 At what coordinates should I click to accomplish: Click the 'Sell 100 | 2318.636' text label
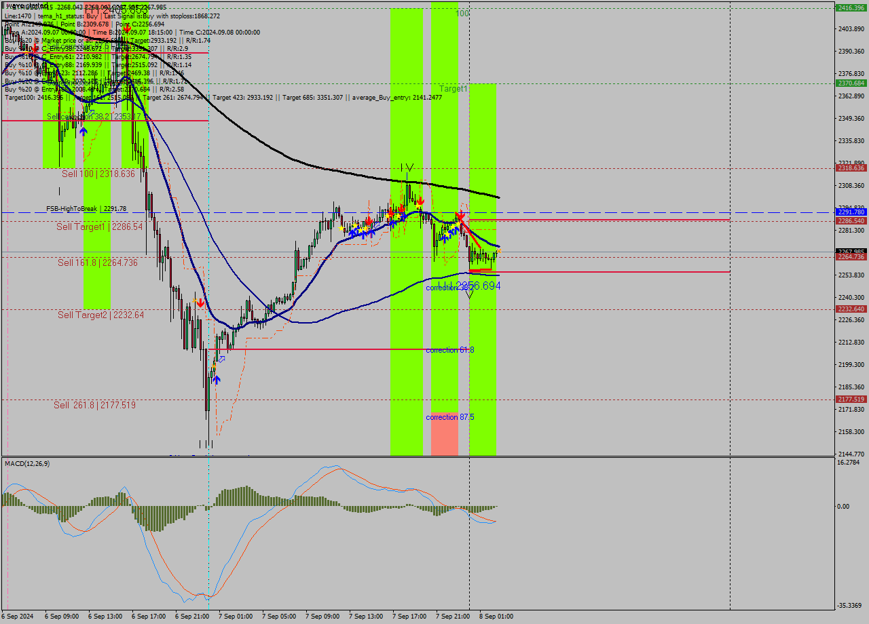pyautogui.click(x=98, y=174)
